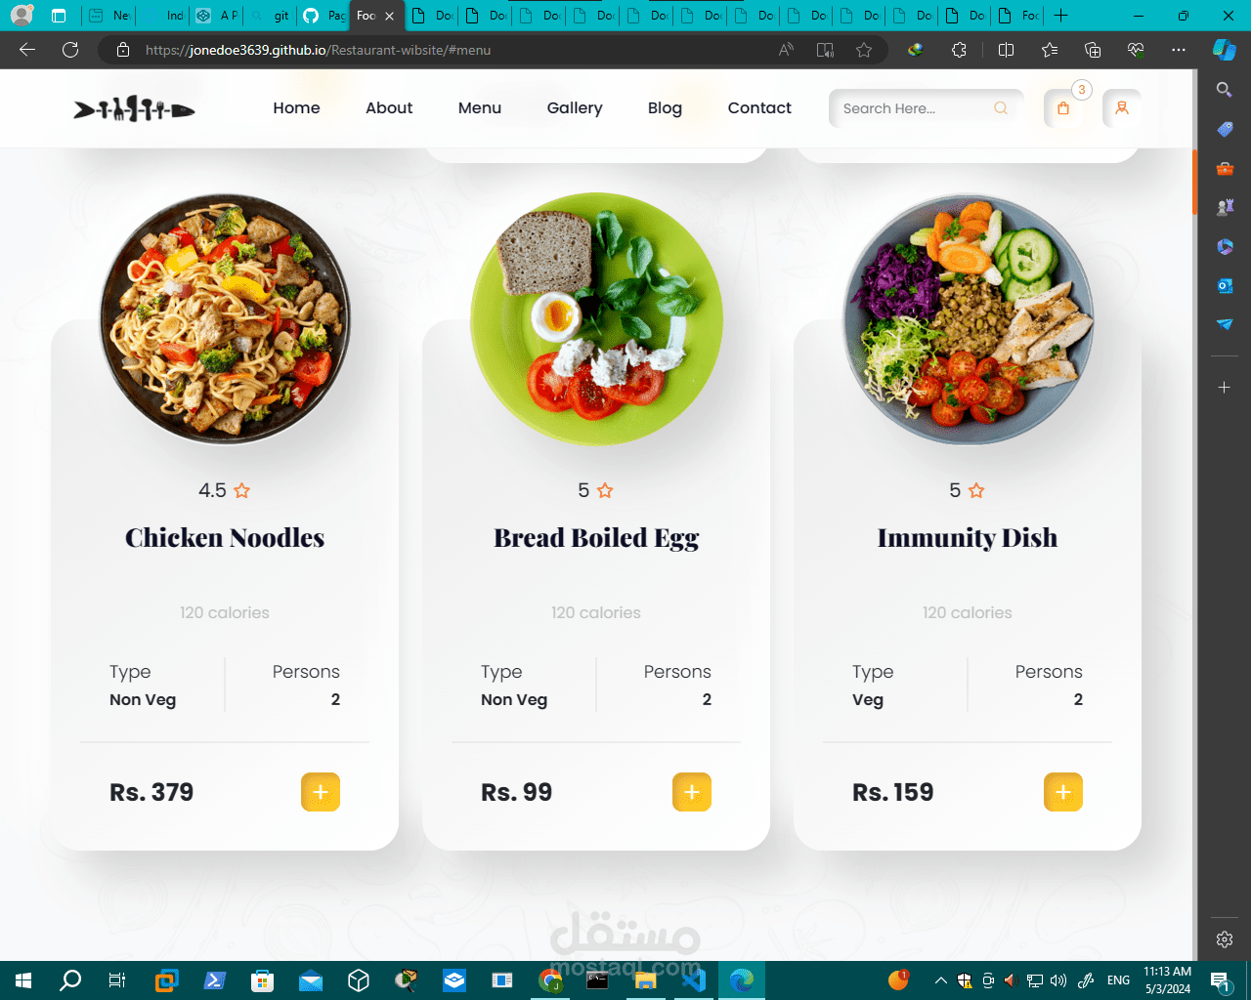Click the search magnifier in the site search box
The image size is (1251, 1000).
click(1001, 108)
